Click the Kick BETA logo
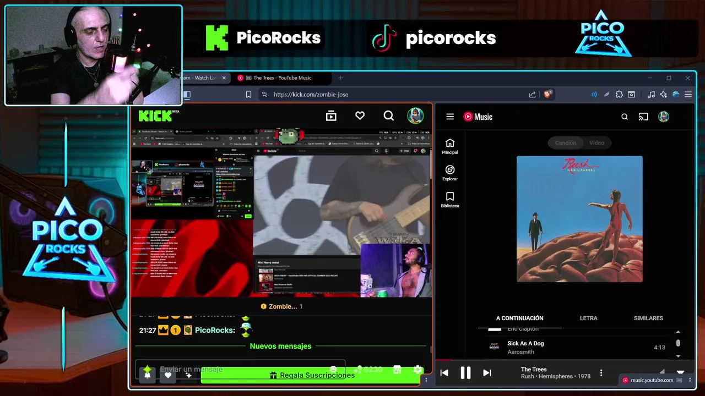The width and height of the screenshot is (705, 396). [159, 116]
